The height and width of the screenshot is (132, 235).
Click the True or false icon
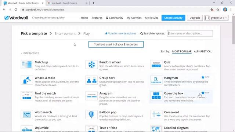91,129
